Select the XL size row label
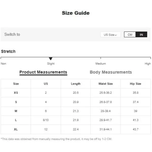 click(16, 129)
